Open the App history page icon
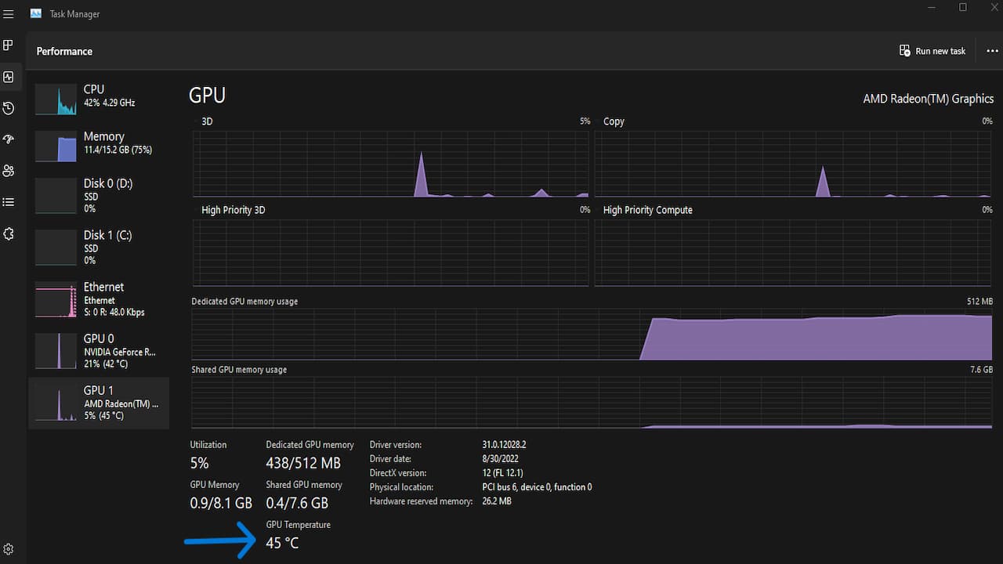The width and height of the screenshot is (1003, 564). coord(9,108)
